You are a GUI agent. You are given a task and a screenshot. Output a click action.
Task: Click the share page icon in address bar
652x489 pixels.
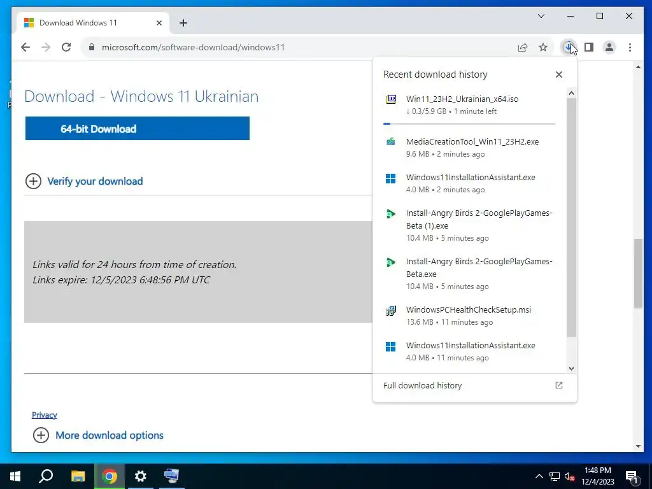pos(523,47)
